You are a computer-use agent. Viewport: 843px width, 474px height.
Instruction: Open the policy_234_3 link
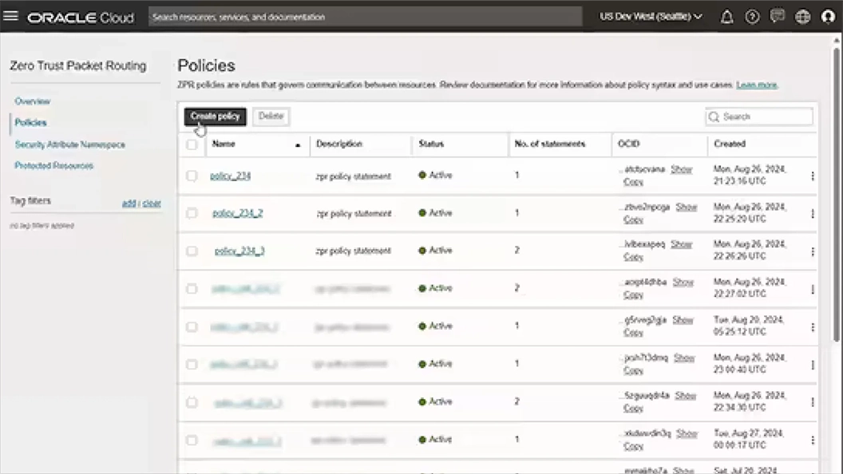tap(239, 251)
